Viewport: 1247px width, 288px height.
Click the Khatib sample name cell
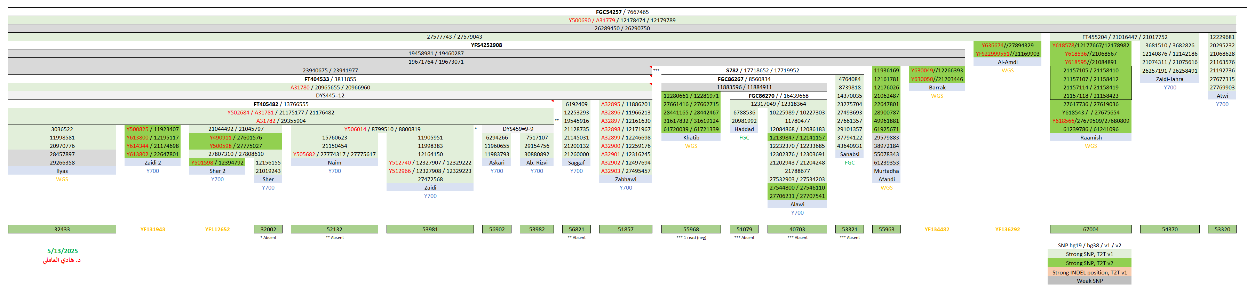pos(691,137)
